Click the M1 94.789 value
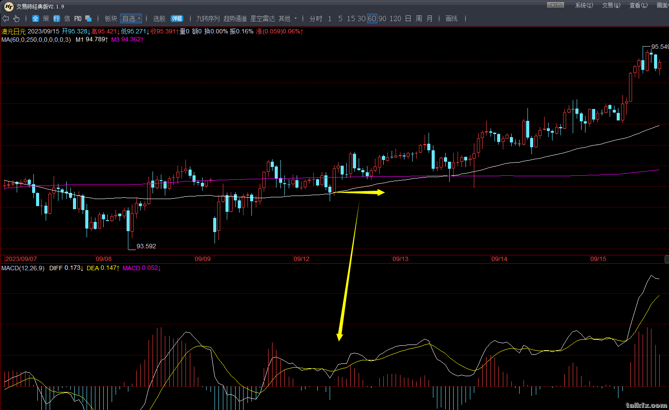This screenshot has width=669, height=410. 92,40
